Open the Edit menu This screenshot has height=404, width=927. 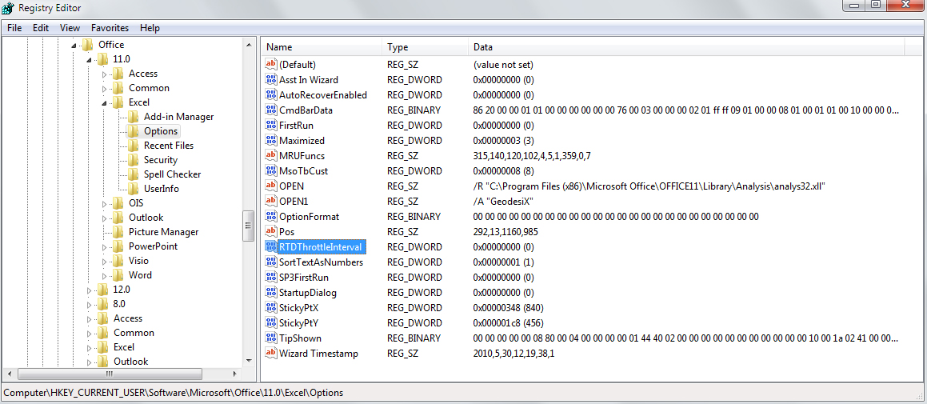coord(41,28)
